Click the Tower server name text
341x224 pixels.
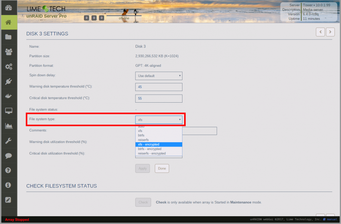(308, 5)
